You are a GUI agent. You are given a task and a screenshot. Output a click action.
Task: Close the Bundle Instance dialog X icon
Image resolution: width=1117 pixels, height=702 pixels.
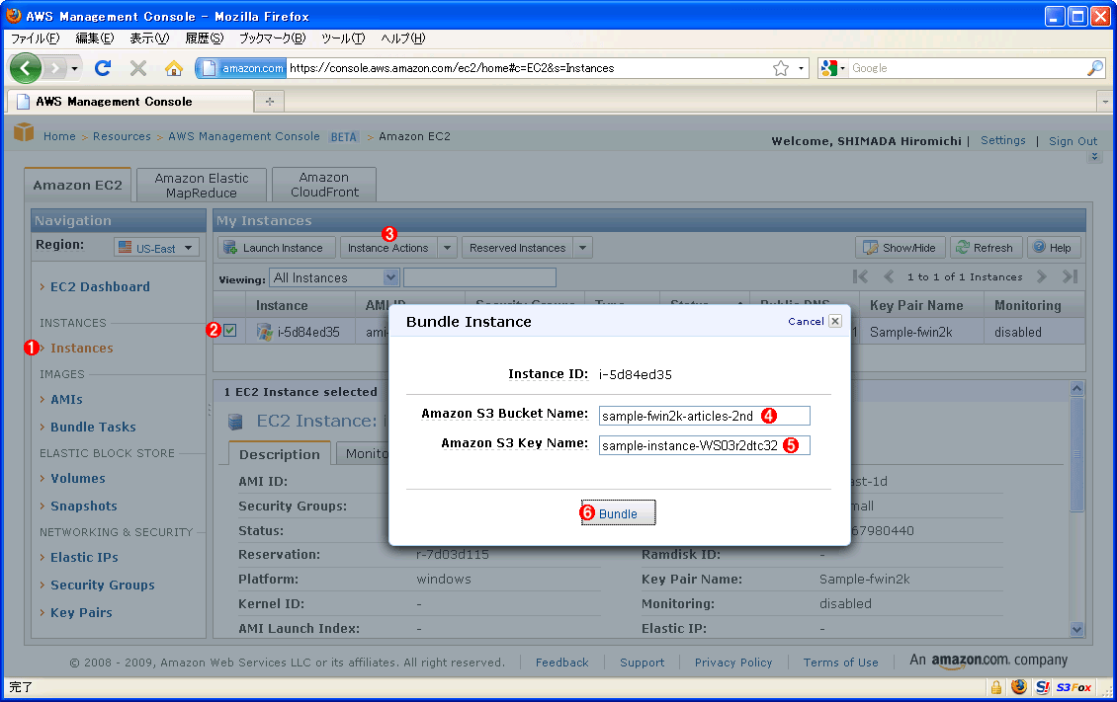(x=835, y=321)
